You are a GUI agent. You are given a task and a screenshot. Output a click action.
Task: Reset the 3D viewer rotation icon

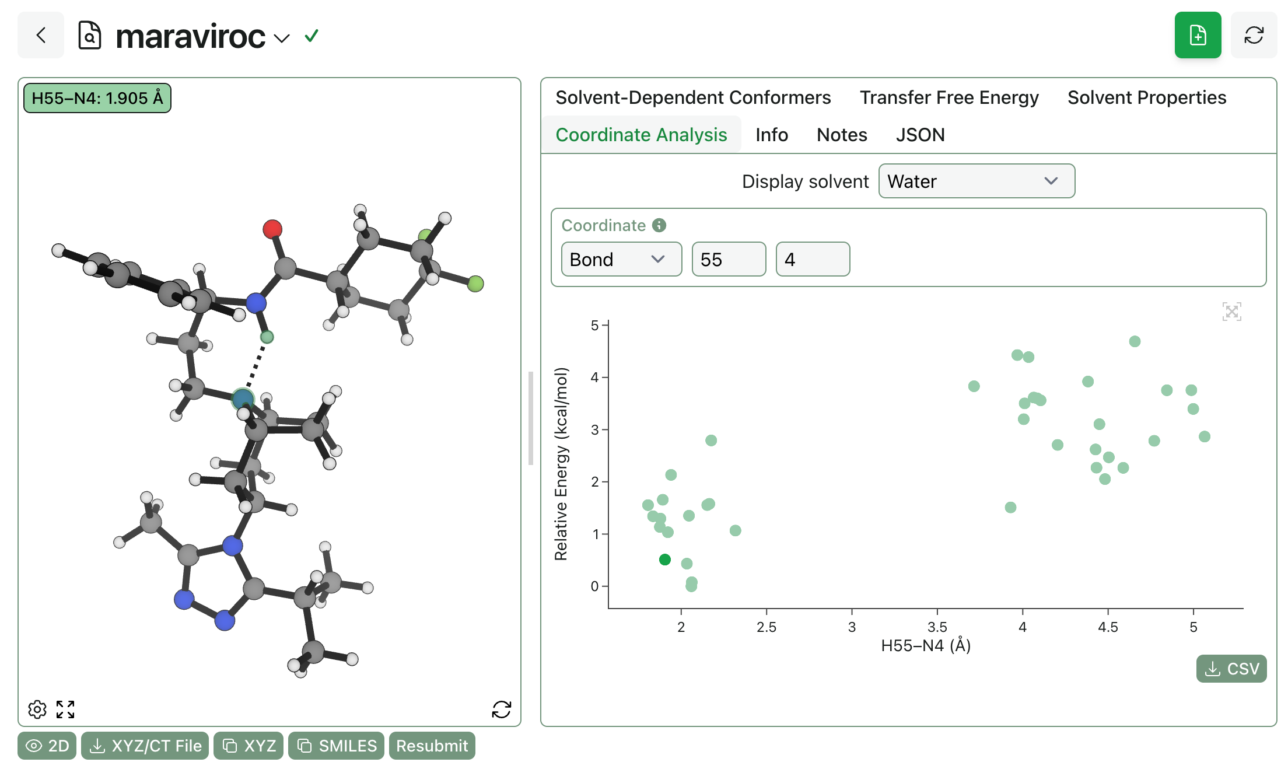[501, 709]
